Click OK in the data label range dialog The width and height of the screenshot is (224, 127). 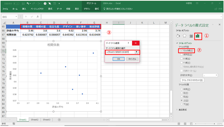pos(118,59)
